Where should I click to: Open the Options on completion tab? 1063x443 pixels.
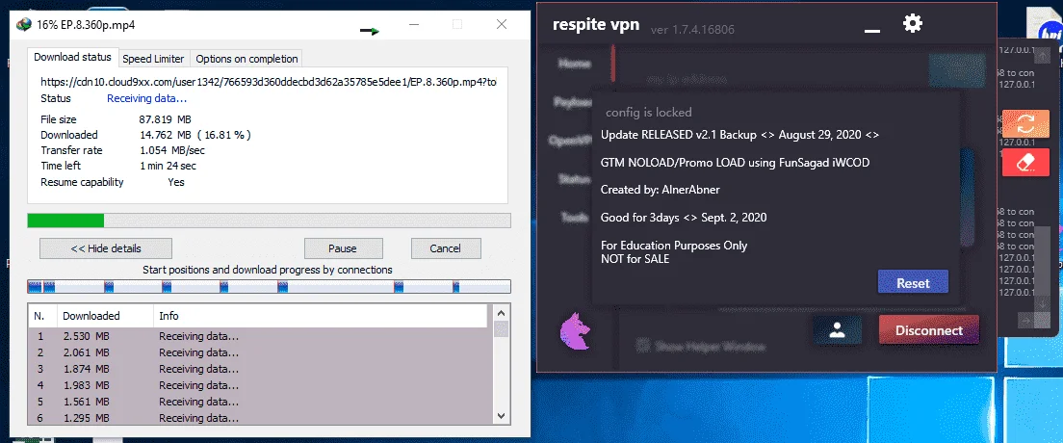pyautogui.click(x=246, y=59)
